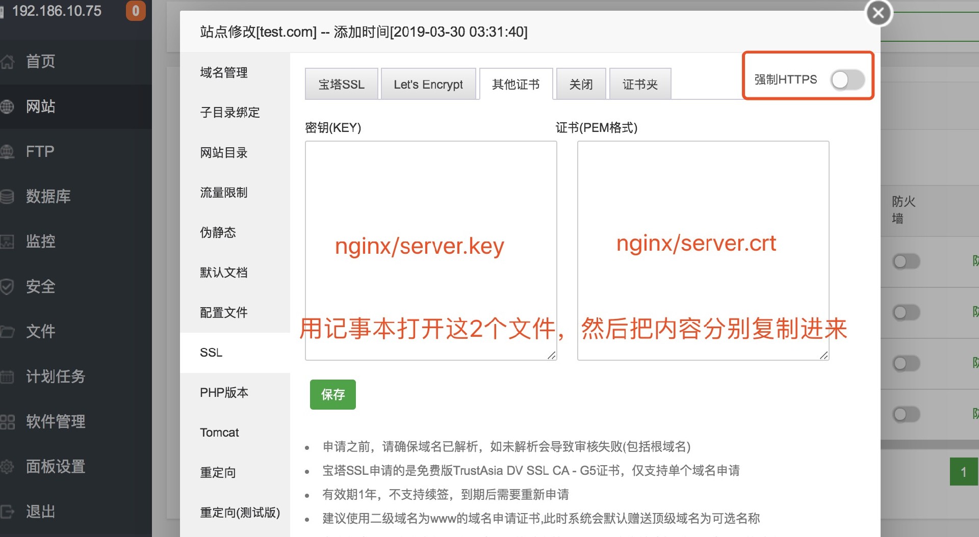This screenshot has height=537, width=979.
Task: Select the 证书夹 tab
Action: pos(640,84)
